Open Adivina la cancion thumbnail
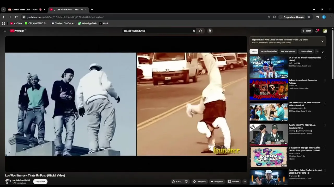This screenshot has width=334, height=187. pos(269,89)
